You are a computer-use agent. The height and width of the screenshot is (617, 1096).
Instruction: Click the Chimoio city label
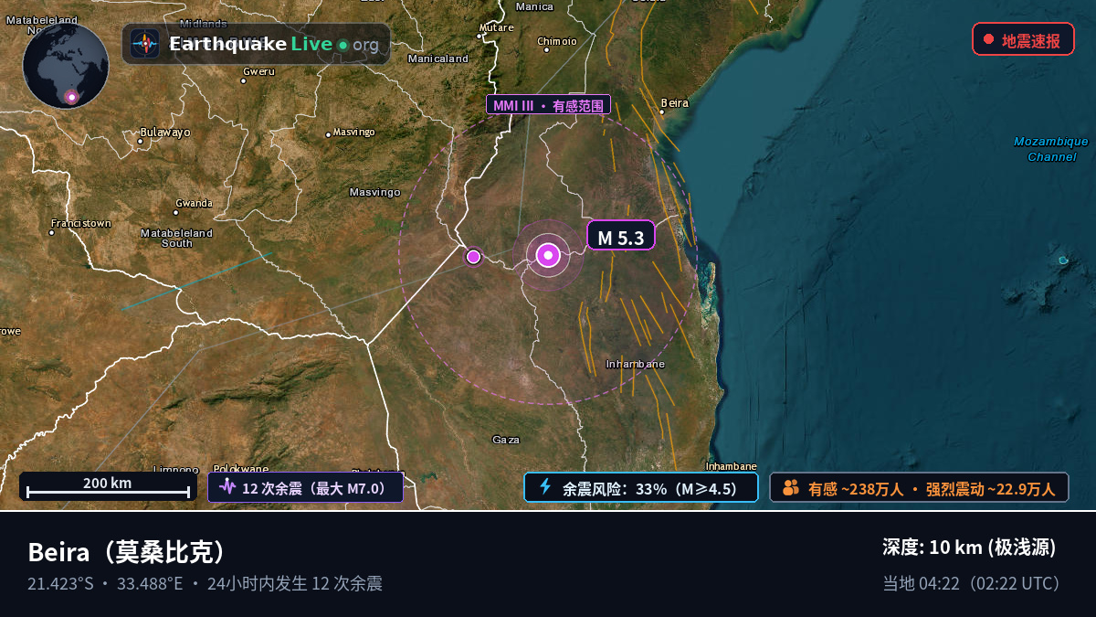pos(557,41)
